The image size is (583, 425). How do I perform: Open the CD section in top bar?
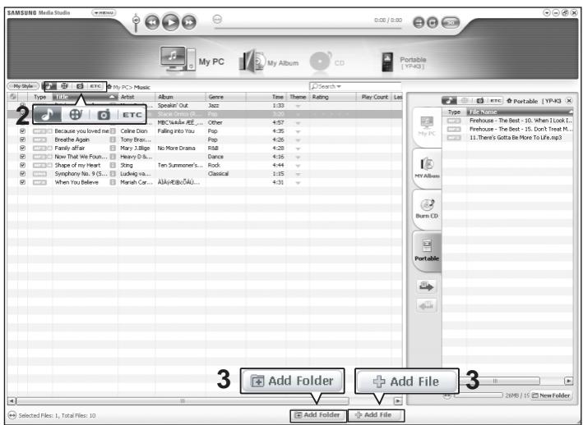point(327,62)
